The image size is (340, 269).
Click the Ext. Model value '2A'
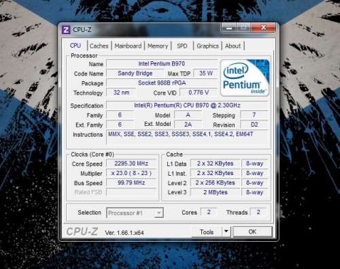[188, 125]
